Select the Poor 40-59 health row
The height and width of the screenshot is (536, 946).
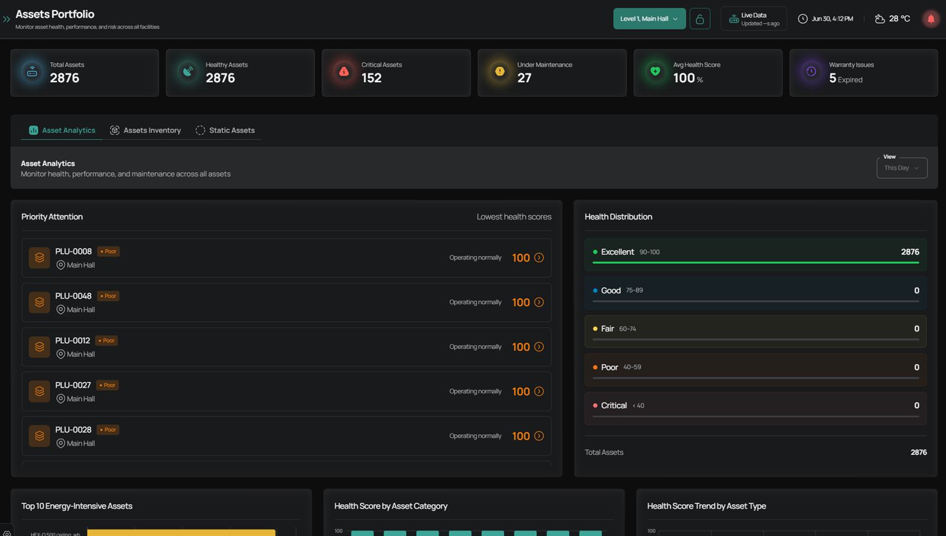coord(756,370)
